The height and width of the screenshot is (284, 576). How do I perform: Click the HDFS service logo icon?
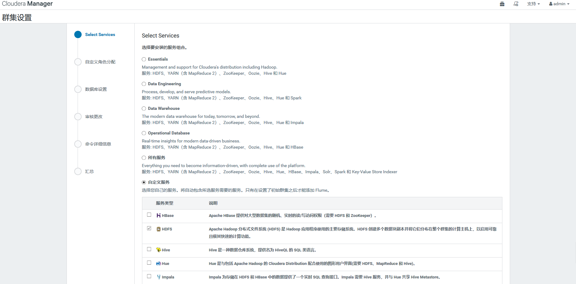point(159,229)
